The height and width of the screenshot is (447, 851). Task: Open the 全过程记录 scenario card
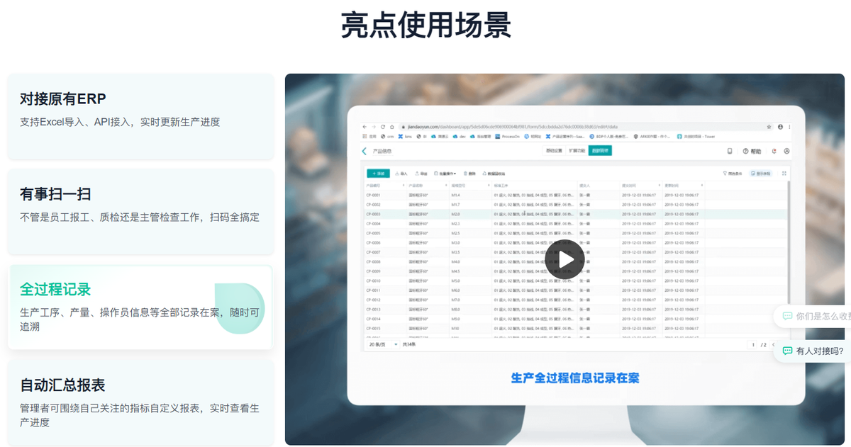140,307
